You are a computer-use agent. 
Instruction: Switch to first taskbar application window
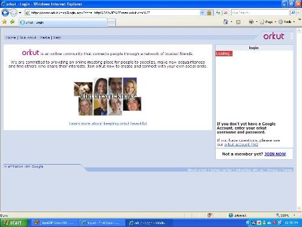54,223
